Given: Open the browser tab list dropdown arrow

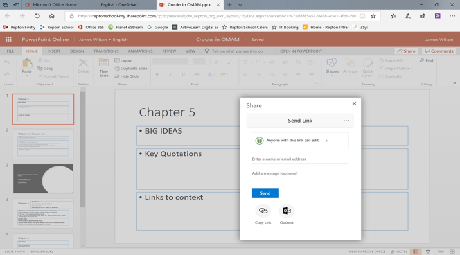Looking at the screenshot, I should coord(240,4).
